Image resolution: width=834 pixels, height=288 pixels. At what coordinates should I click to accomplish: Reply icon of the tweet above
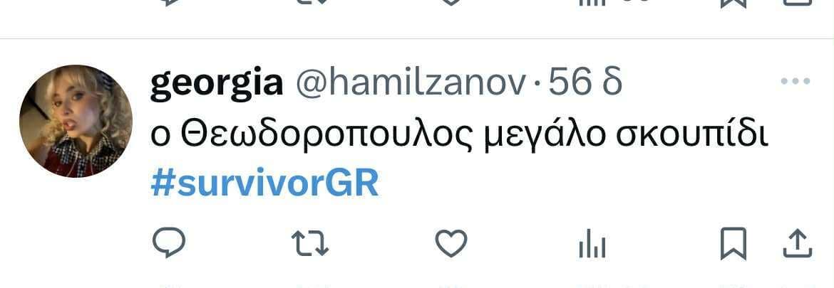[x=169, y=2]
